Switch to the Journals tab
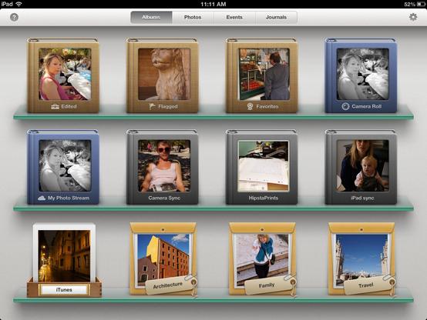The image size is (427, 320). click(276, 17)
